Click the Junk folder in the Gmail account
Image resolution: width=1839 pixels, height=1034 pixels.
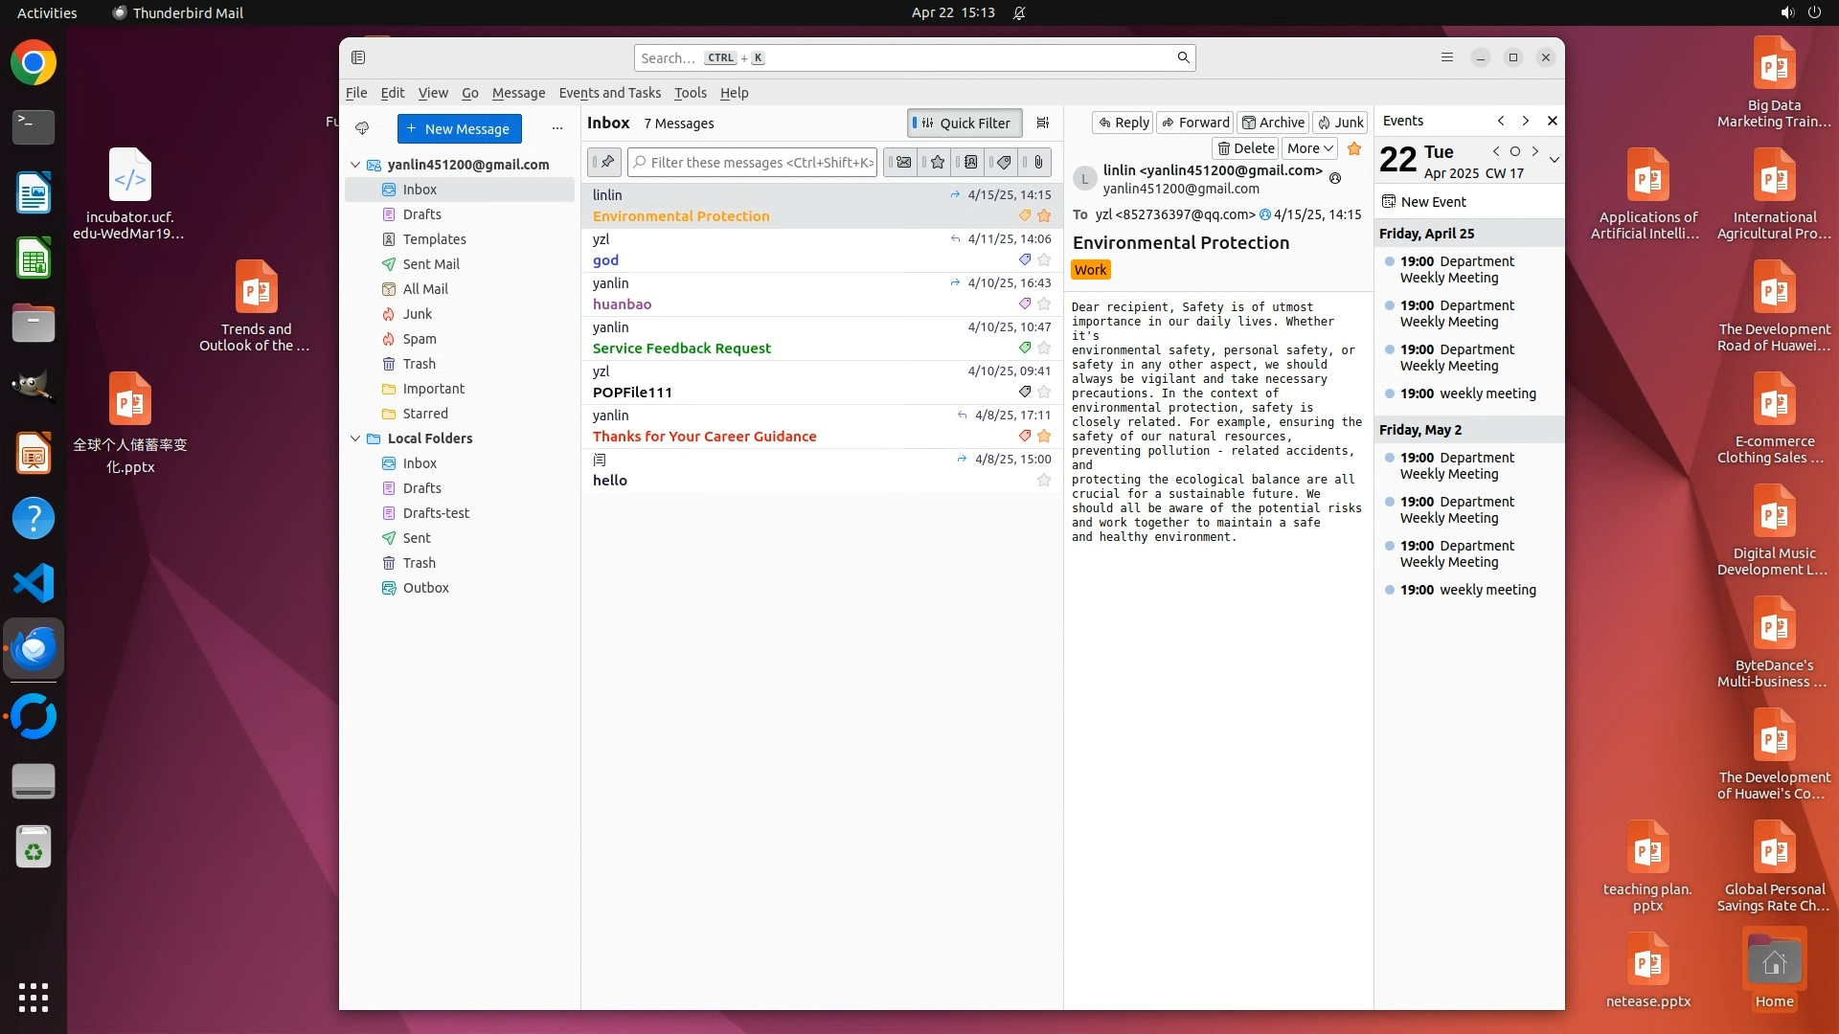pyautogui.click(x=417, y=314)
